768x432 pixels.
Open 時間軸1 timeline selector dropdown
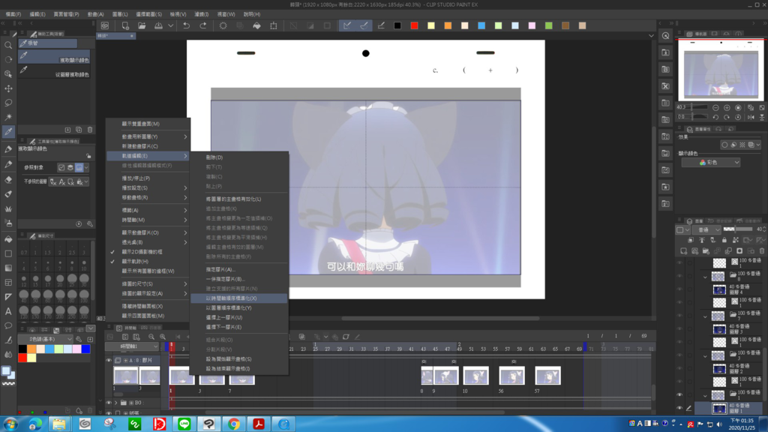coord(133,346)
